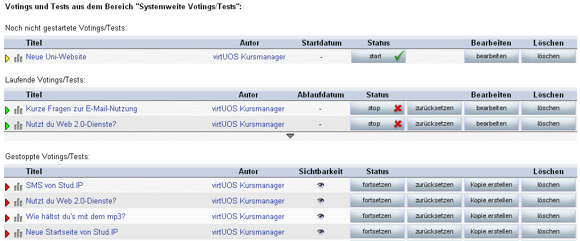Click Kopie erstellen for SMS von Stud.IP
Viewport: 580px width, 241px height.
tap(492, 185)
